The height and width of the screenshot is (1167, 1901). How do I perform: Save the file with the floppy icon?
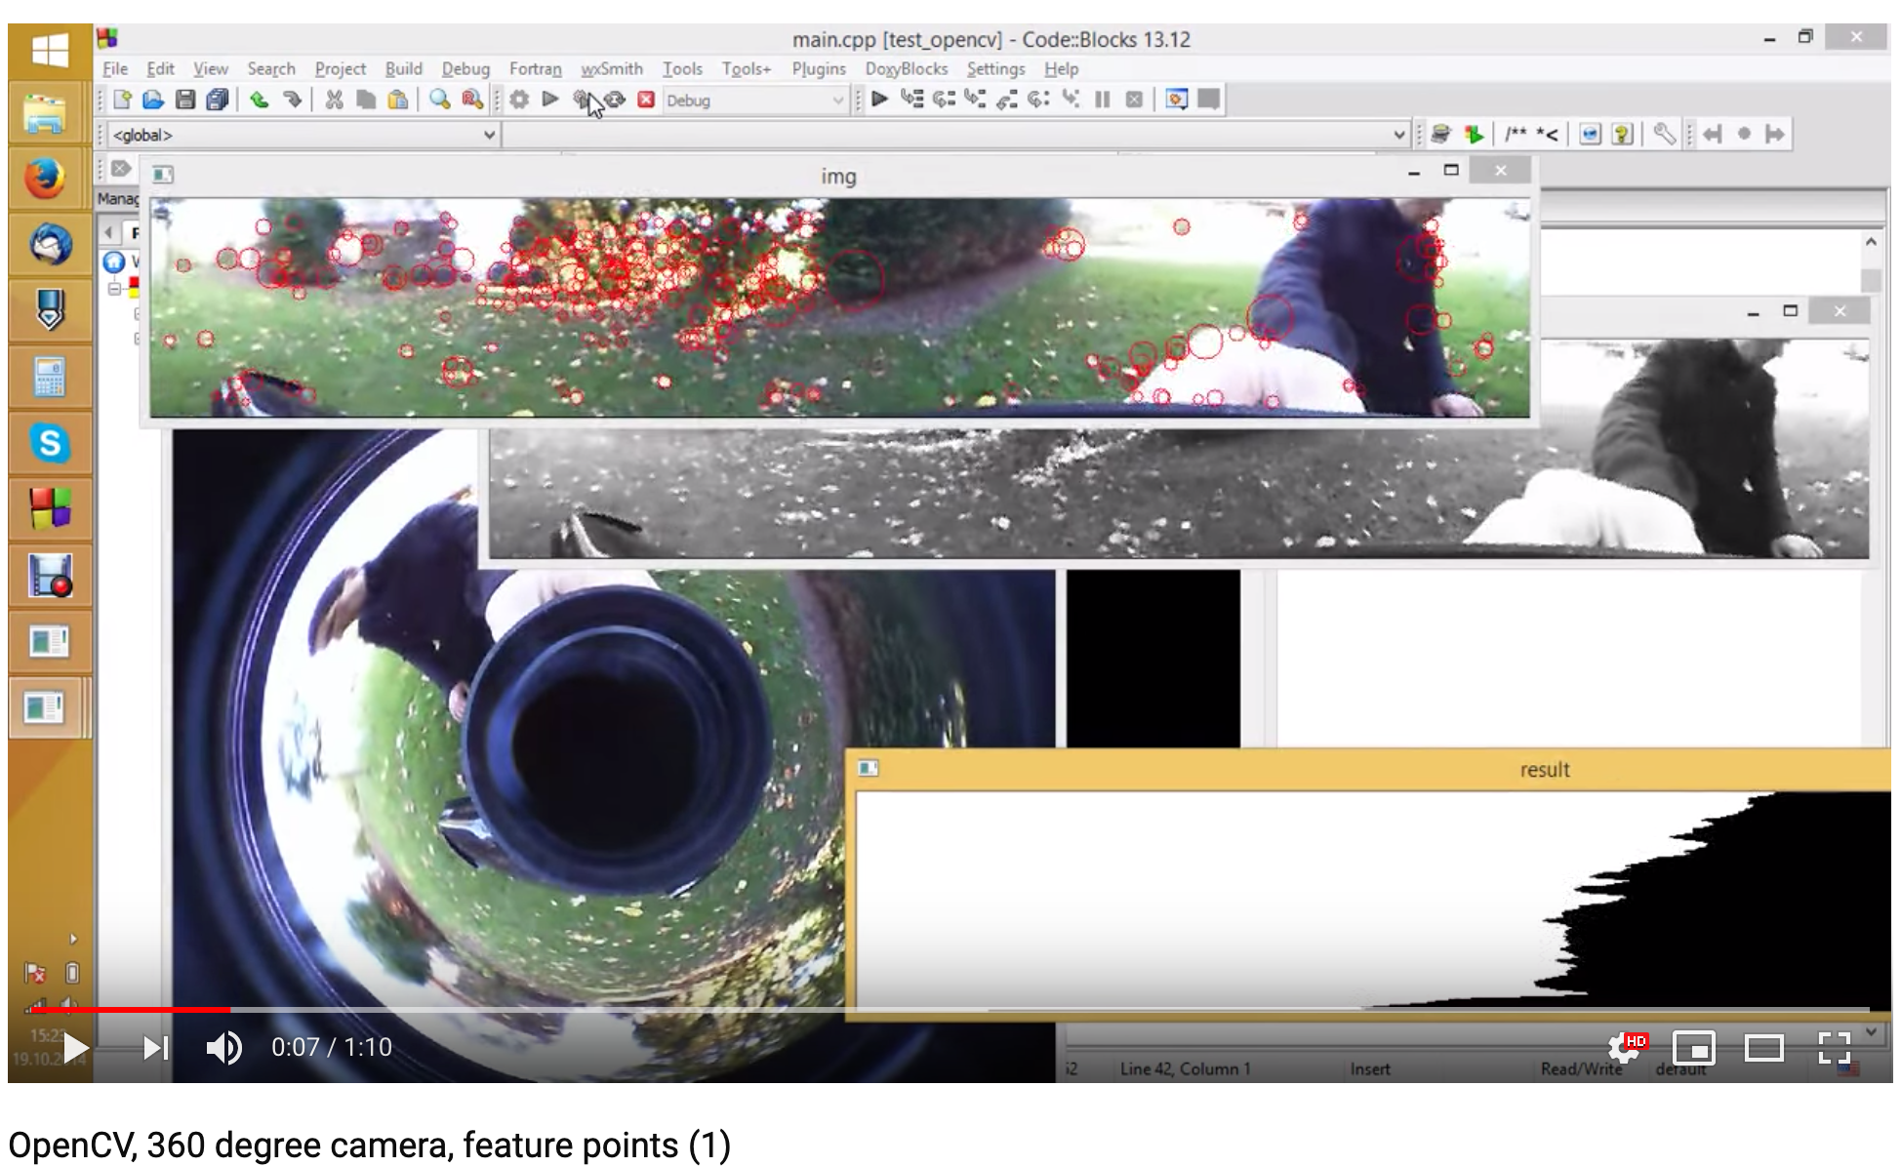click(x=185, y=100)
